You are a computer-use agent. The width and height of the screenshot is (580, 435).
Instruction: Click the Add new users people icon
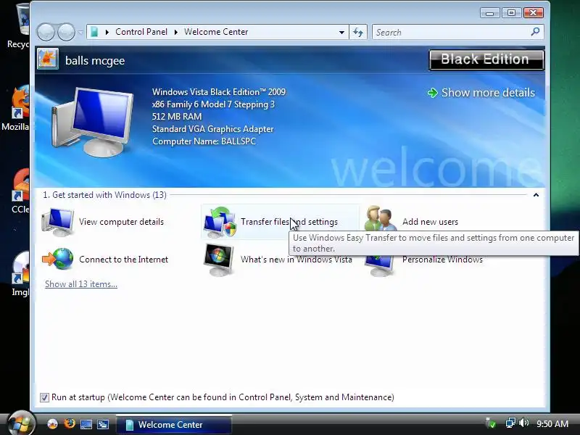[x=381, y=219]
